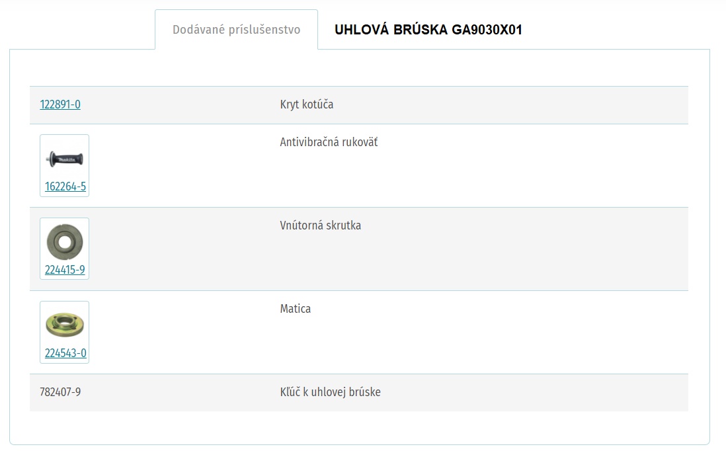Click the golden nut product image
Screen dimensions: 726x451
click(65, 325)
